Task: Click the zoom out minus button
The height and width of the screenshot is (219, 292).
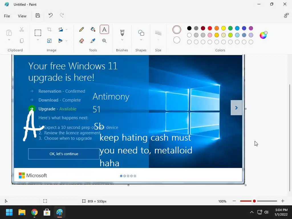Action: coord(234,201)
